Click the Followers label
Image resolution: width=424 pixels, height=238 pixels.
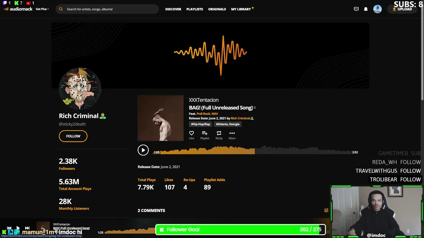[67, 169]
